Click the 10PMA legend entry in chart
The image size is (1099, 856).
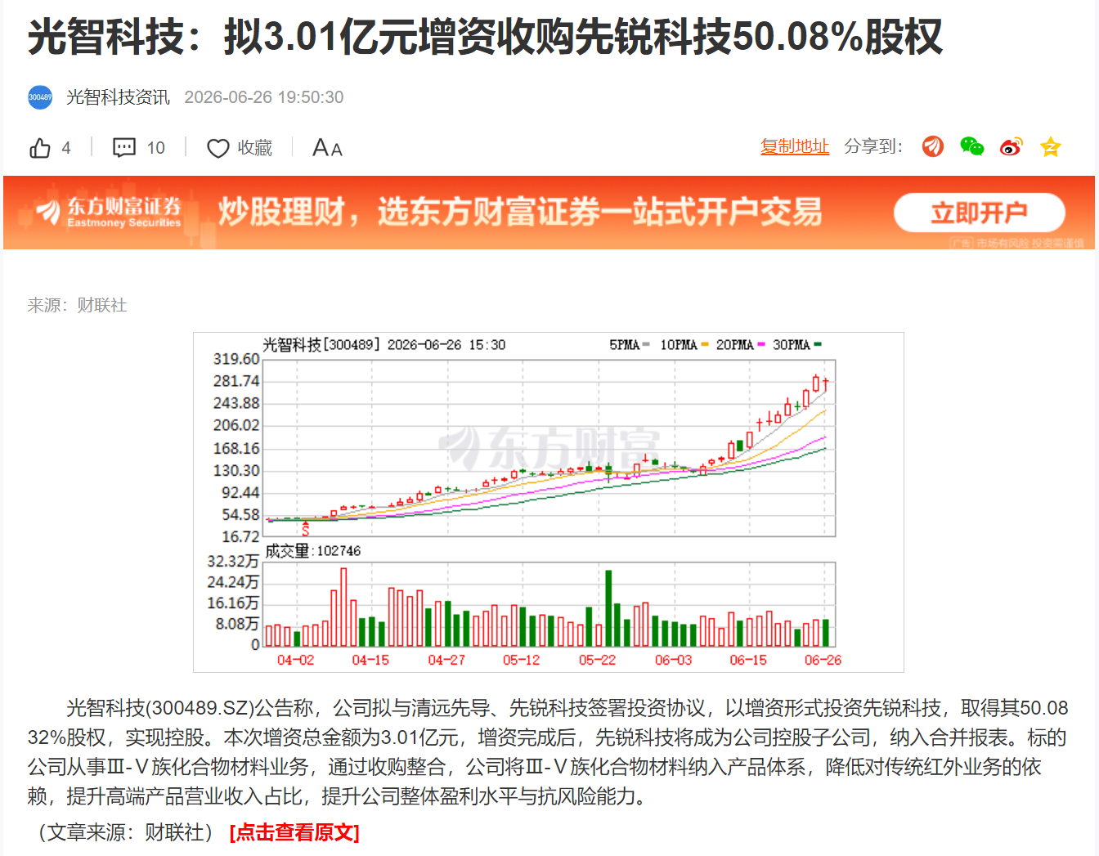(x=684, y=345)
